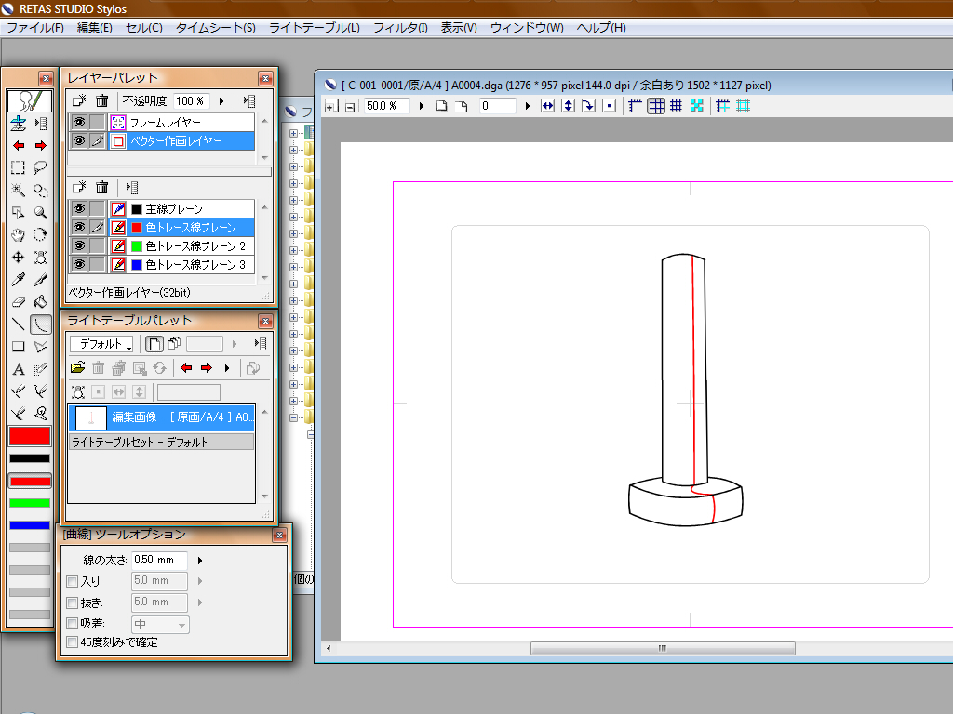
Task: Select the rectangle shape tool
Action: (x=19, y=347)
